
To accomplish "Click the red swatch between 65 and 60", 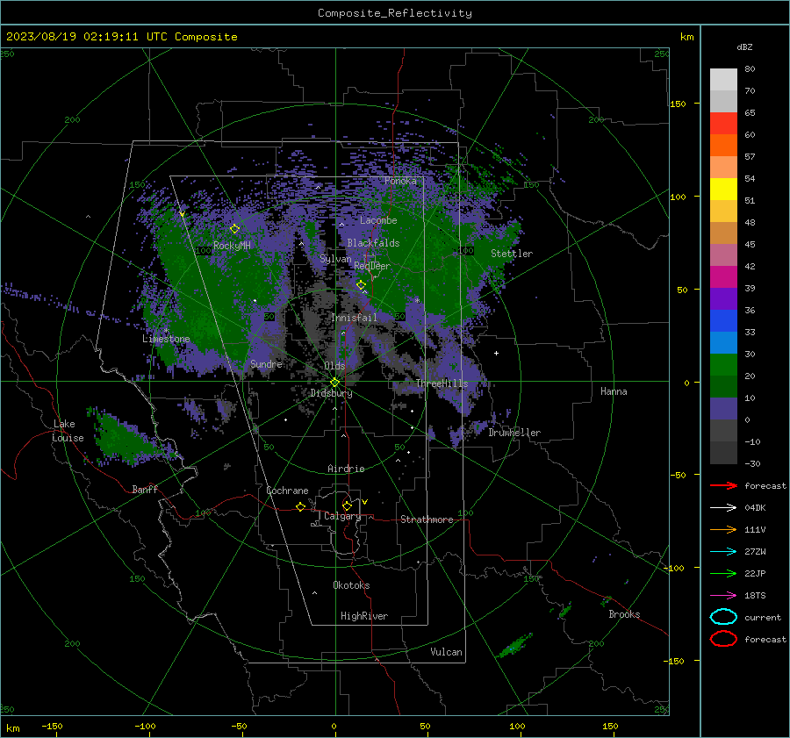I will coord(723,124).
